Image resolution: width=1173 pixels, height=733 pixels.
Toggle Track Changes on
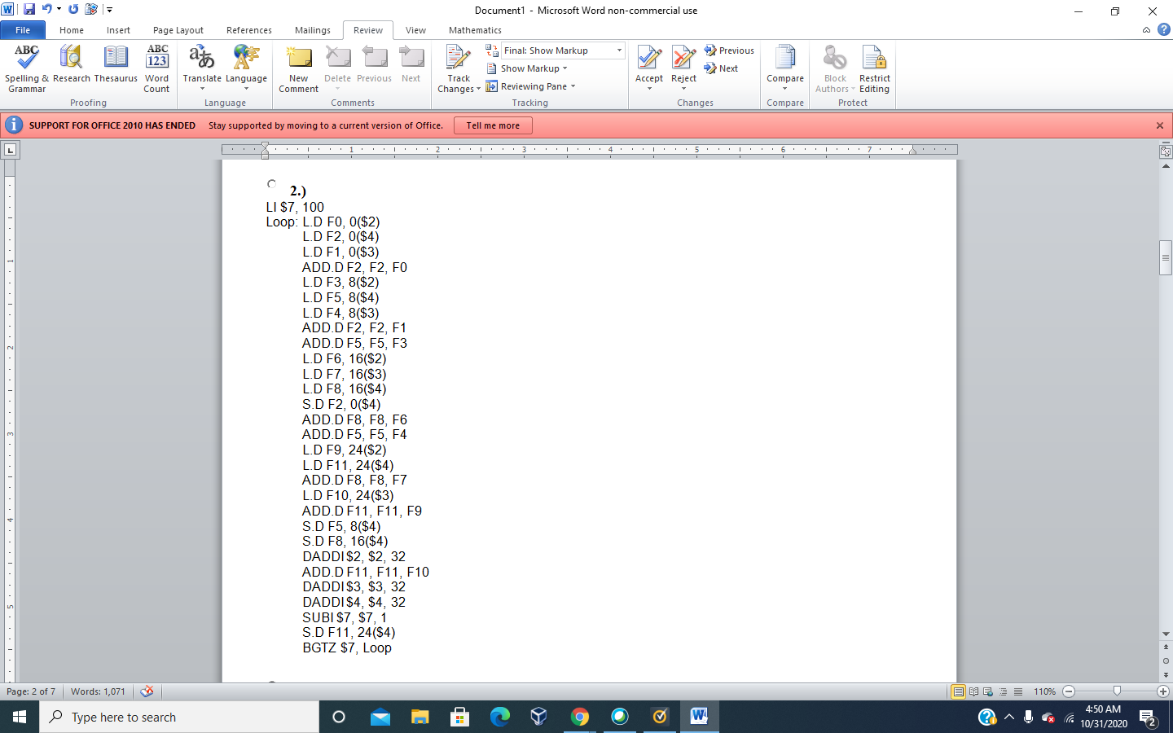459,59
